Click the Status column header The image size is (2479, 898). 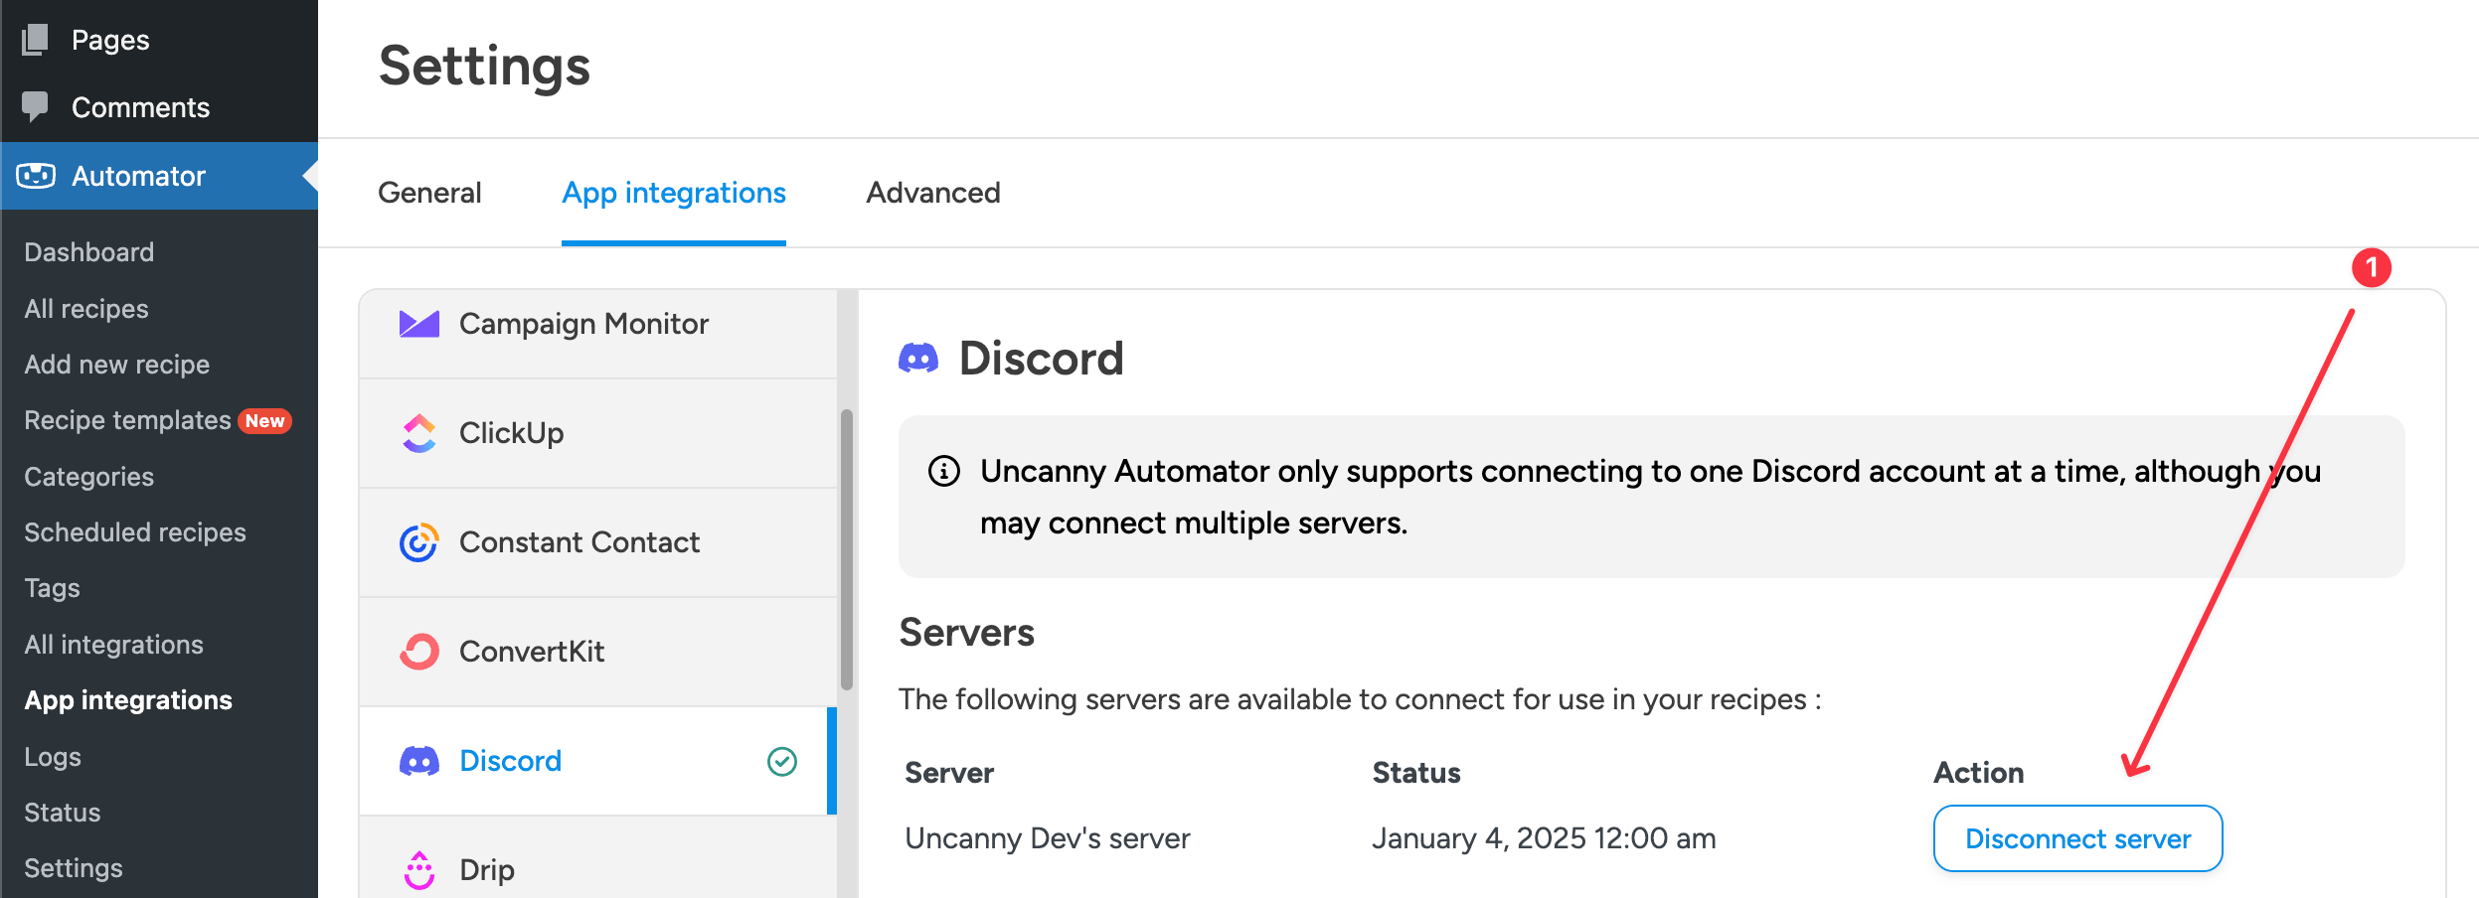click(1416, 773)
